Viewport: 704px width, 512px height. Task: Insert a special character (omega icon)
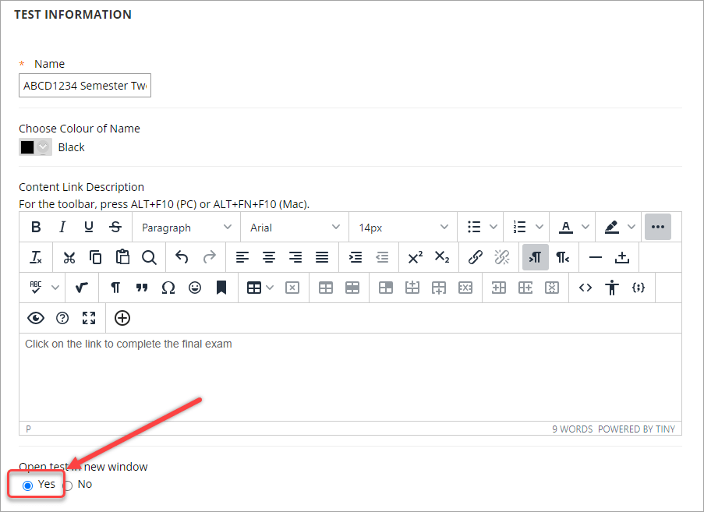click(168, 288)
